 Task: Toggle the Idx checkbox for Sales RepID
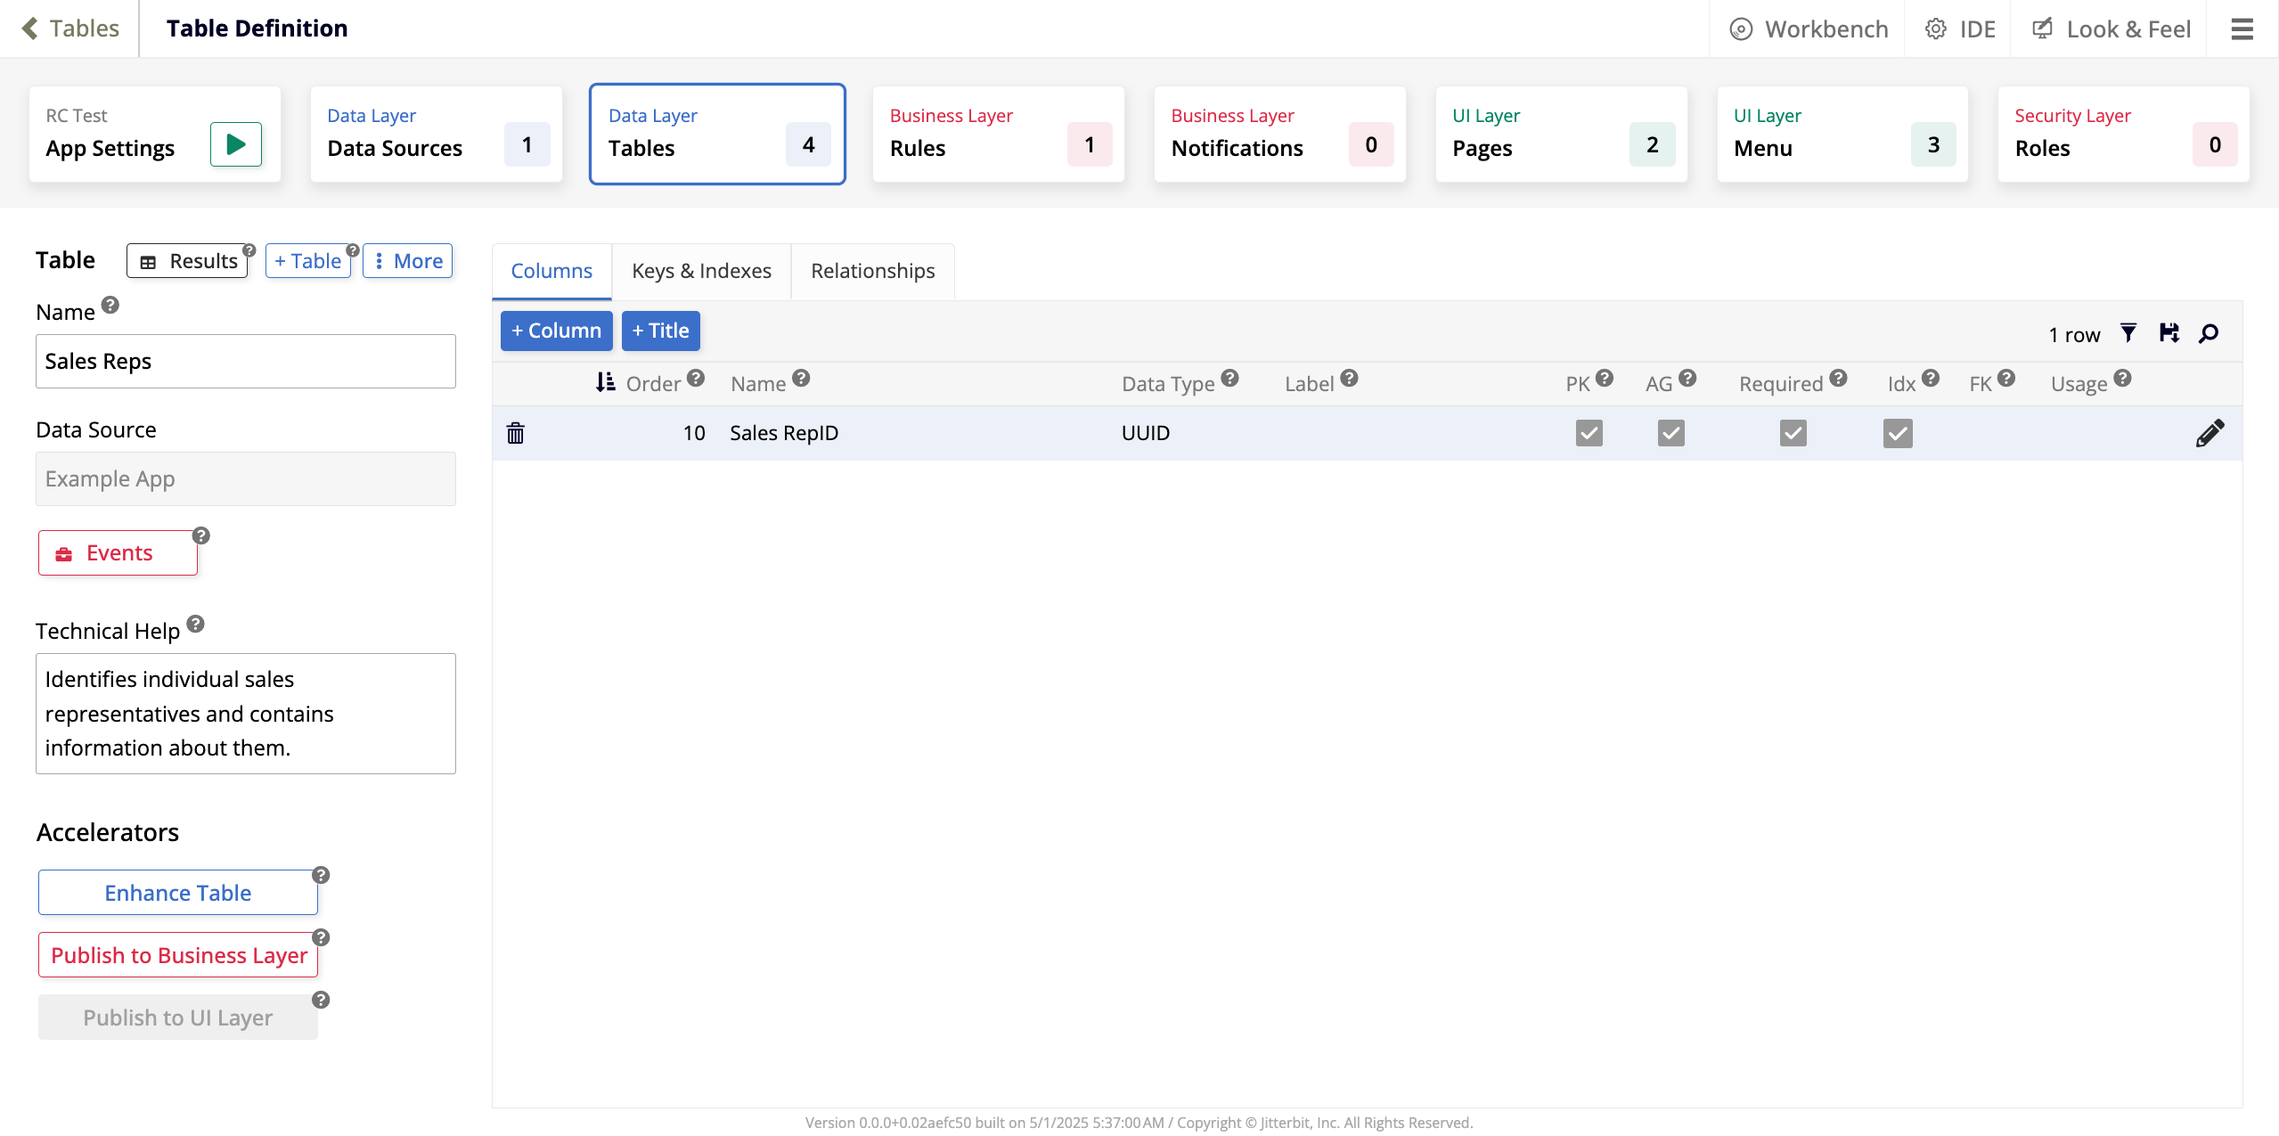click(x=1898, y=433)
